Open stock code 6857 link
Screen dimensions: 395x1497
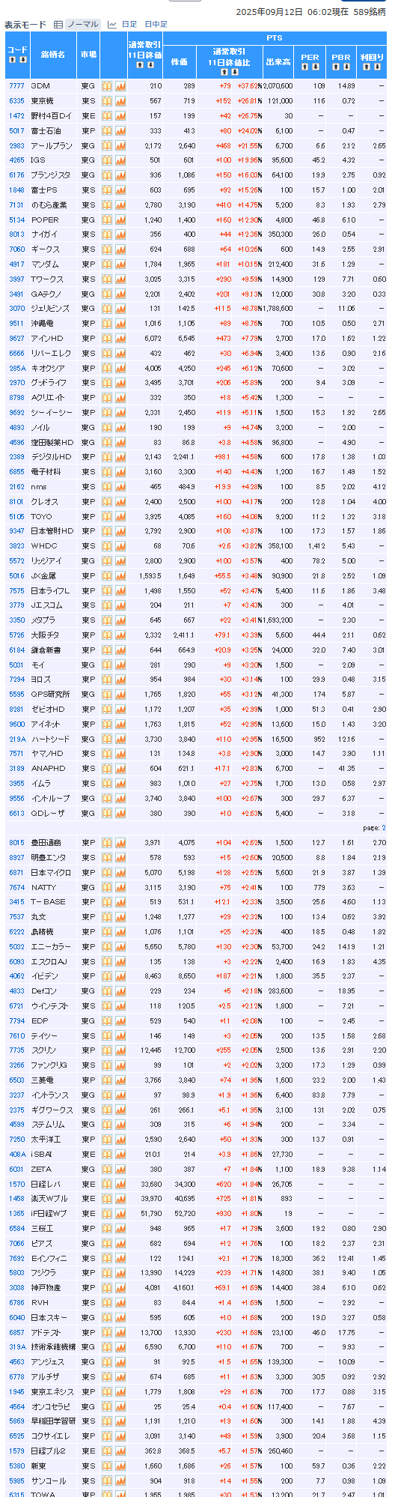point(16,1332)
